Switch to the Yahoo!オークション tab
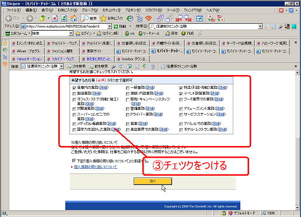 pos(27,59)
